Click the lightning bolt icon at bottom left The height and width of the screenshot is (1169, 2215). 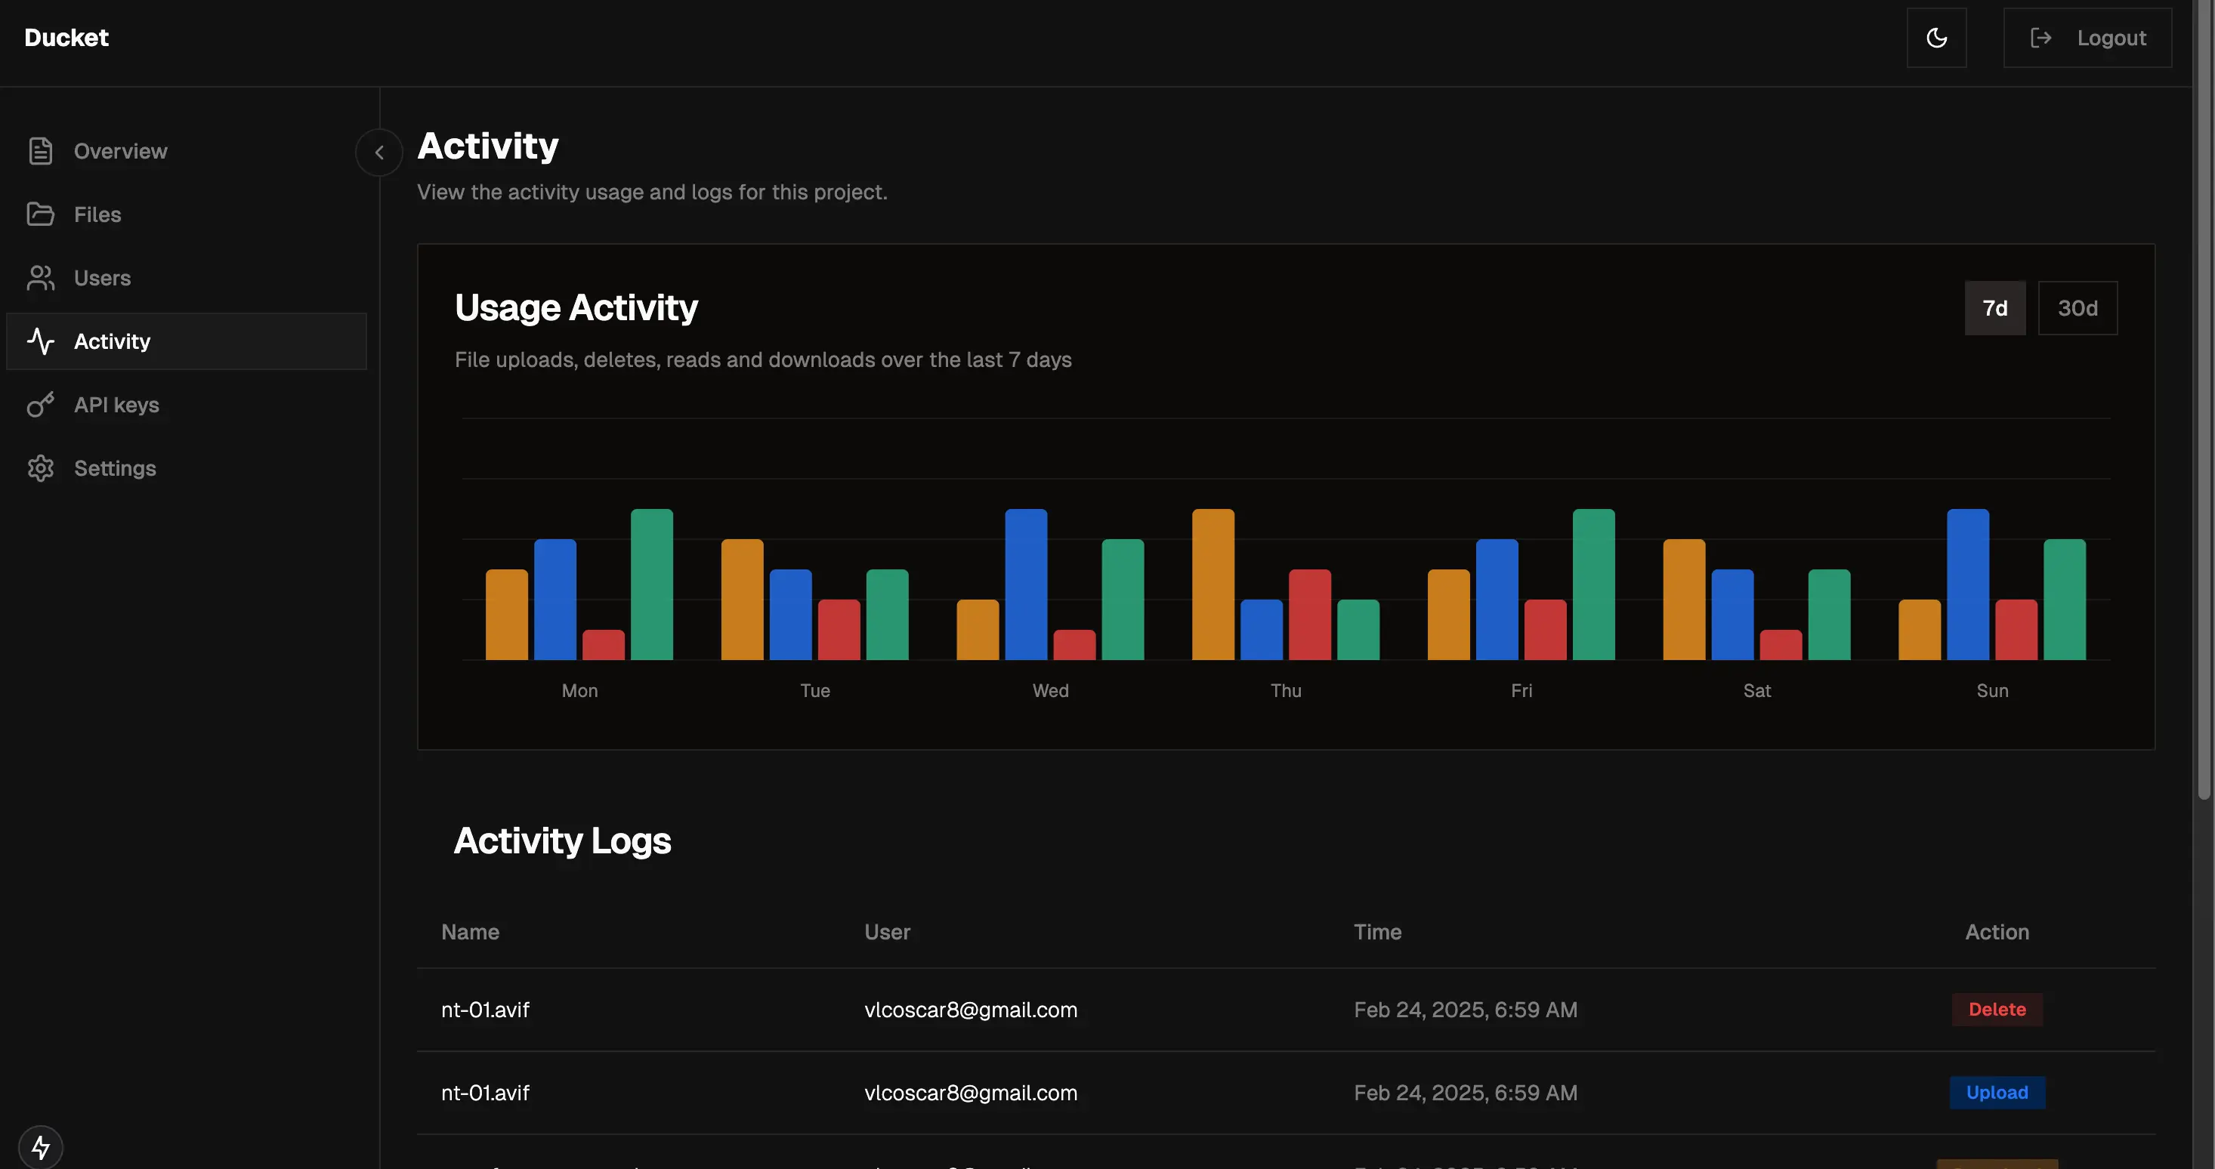point(40,1146)
